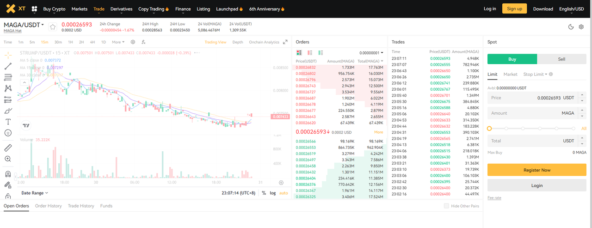Image resolution: width=592 pixels, height=228 pixels.
Task: Open order book precision 0.00000001 dropdown
Action: coord(371,53)
